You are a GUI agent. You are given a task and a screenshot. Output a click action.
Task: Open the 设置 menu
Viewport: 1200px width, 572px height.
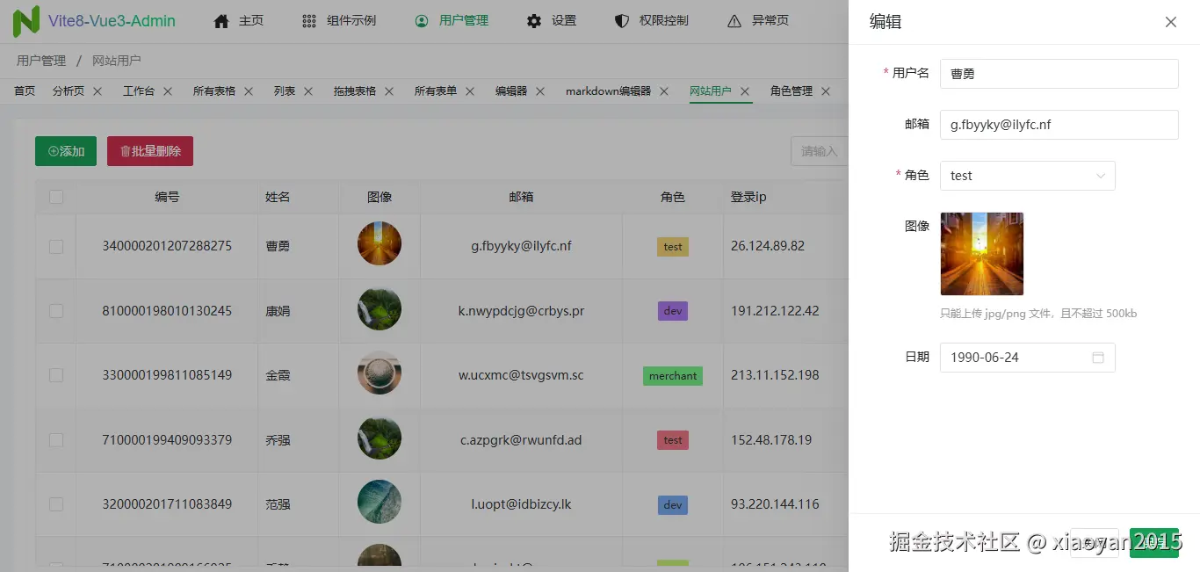551,21
